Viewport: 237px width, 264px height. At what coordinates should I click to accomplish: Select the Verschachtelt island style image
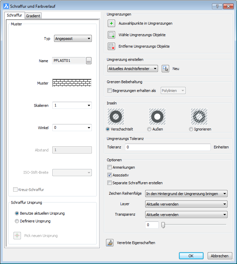click(116, 117)
